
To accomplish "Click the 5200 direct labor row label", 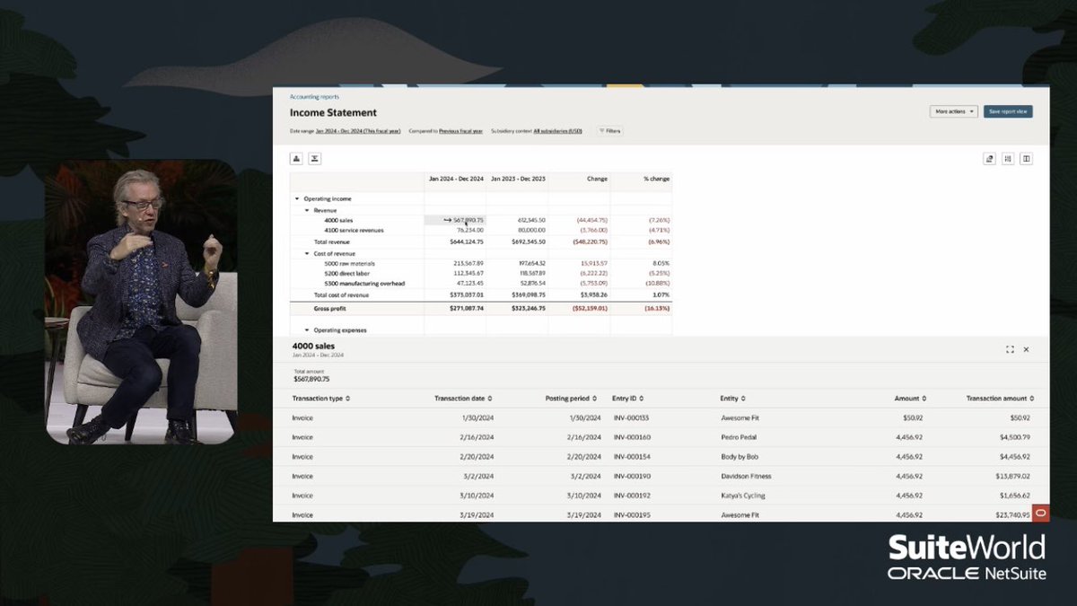I will tap(346, 273).
